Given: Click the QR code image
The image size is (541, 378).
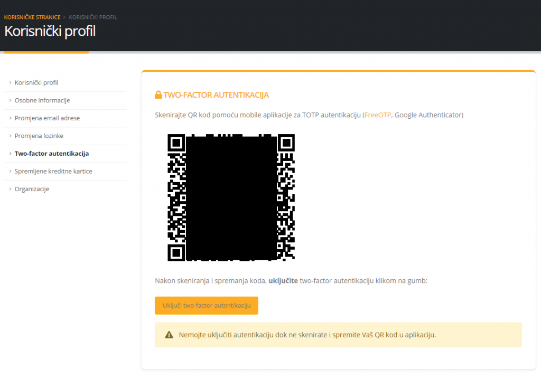Looking at the screenshot, I should (231, 197).
